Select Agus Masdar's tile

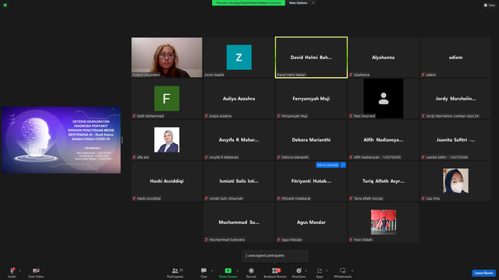click(x=311, y=222)
